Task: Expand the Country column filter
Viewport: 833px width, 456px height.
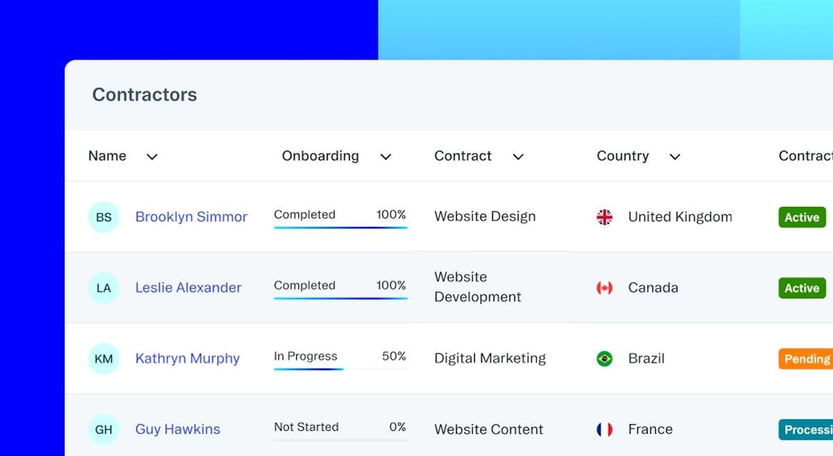Action: pos(674,156)
